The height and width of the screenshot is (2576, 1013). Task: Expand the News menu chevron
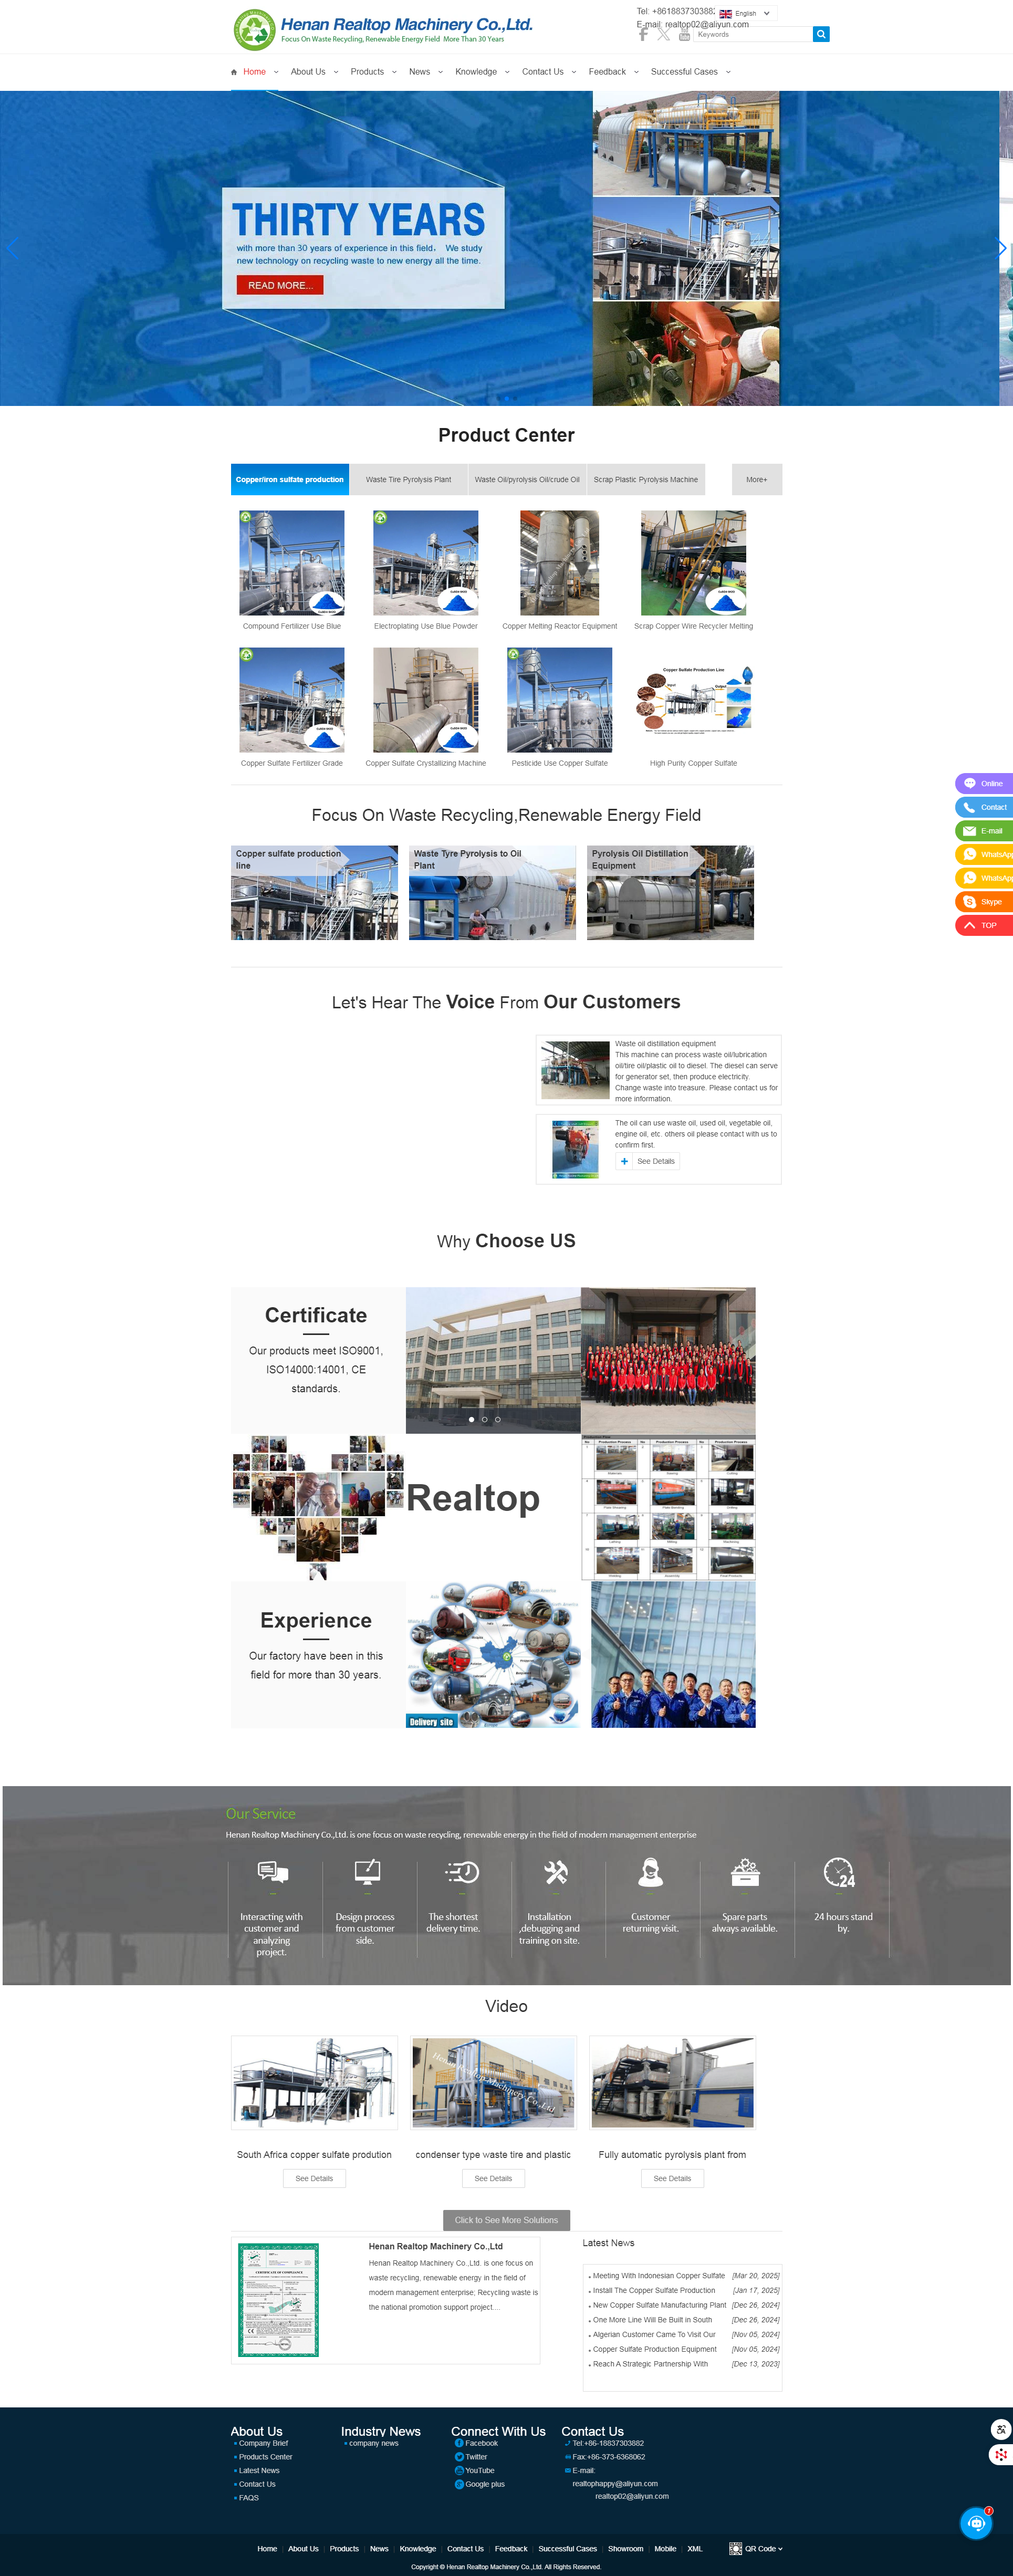tap(440, 72)
